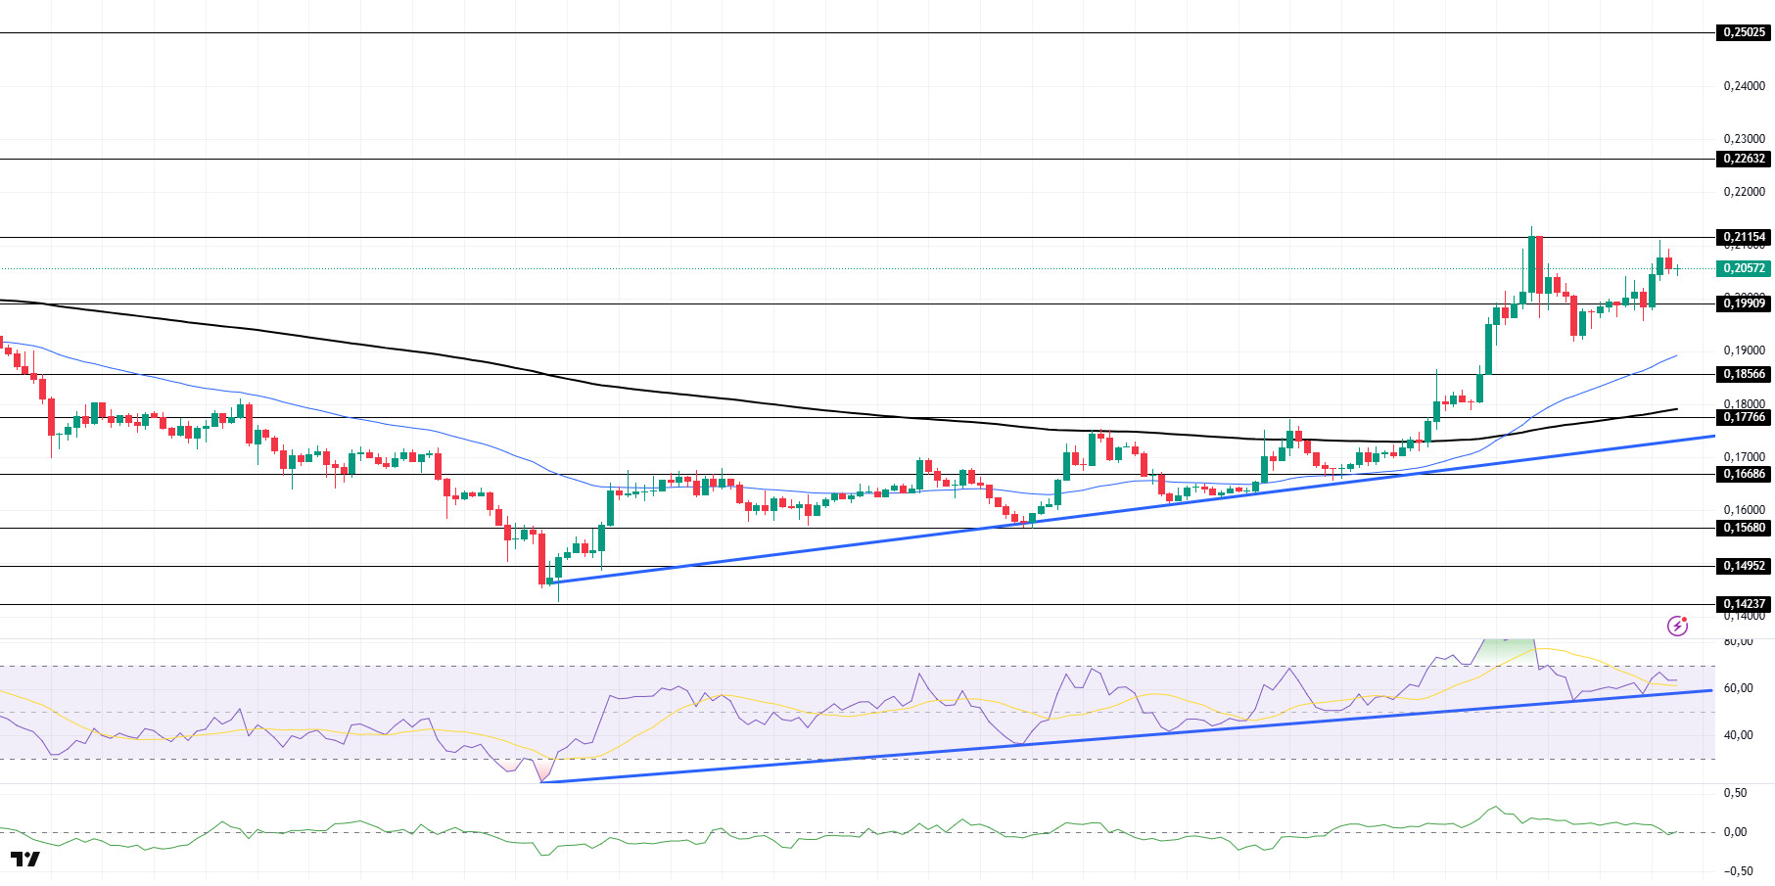Select the 0,22632 price level label
This screenshot has height=886, width=1775.
click(x=1744, y=159)
